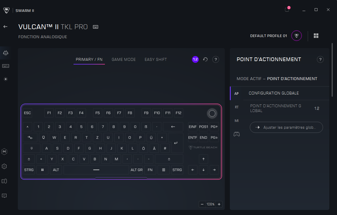This screenshot has height=215, width=337.
Task: Select the right Shift key
Action: (x=169, y=159)
